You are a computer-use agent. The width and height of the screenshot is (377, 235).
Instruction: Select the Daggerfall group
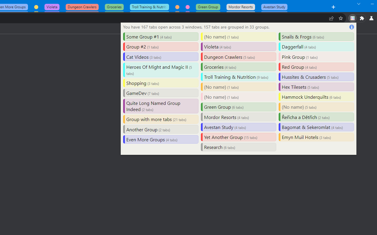pos(316,47)
